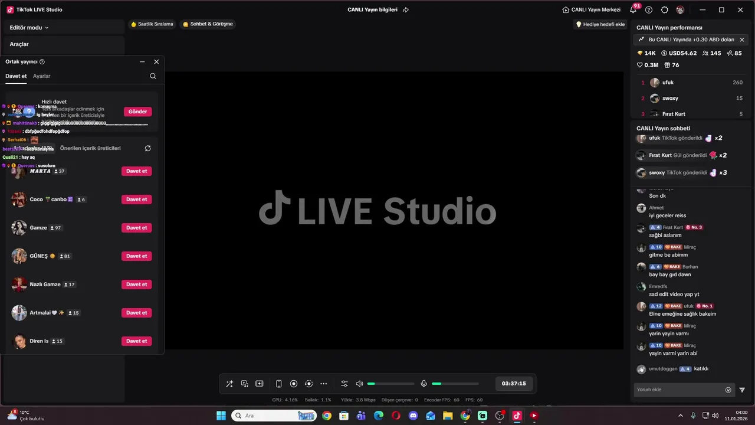
Task: Open the help question mark icon
Action: click(x=649, y=10)
